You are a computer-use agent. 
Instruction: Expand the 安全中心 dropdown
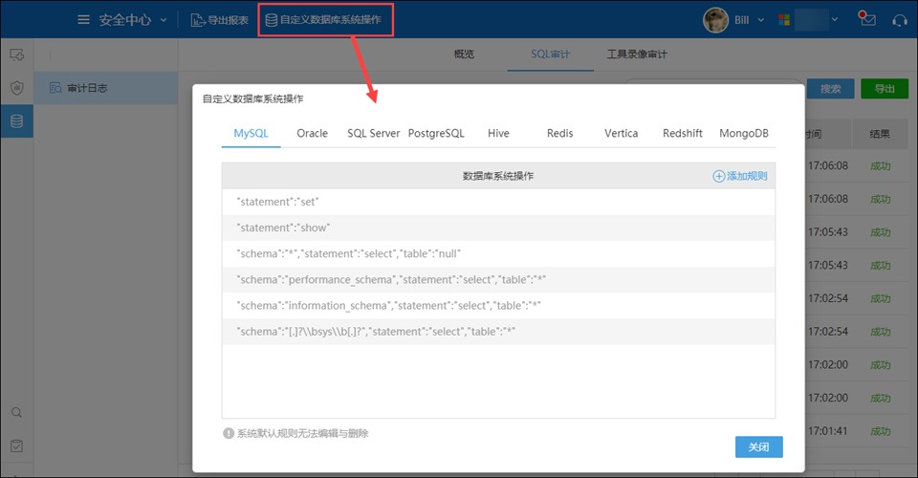pyautogui.click(x=164, y=20)
